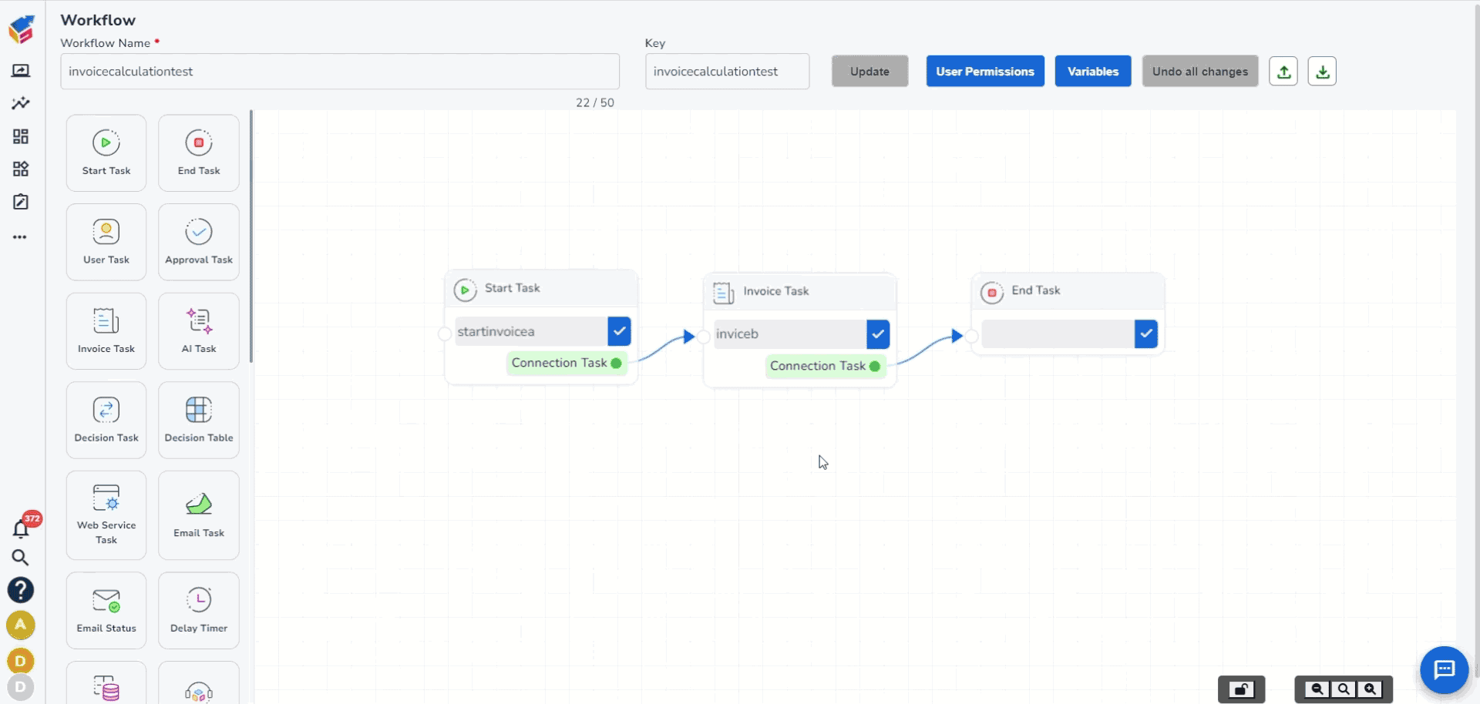
Task: Click the User Permissions button
Action: coord(985,72)
